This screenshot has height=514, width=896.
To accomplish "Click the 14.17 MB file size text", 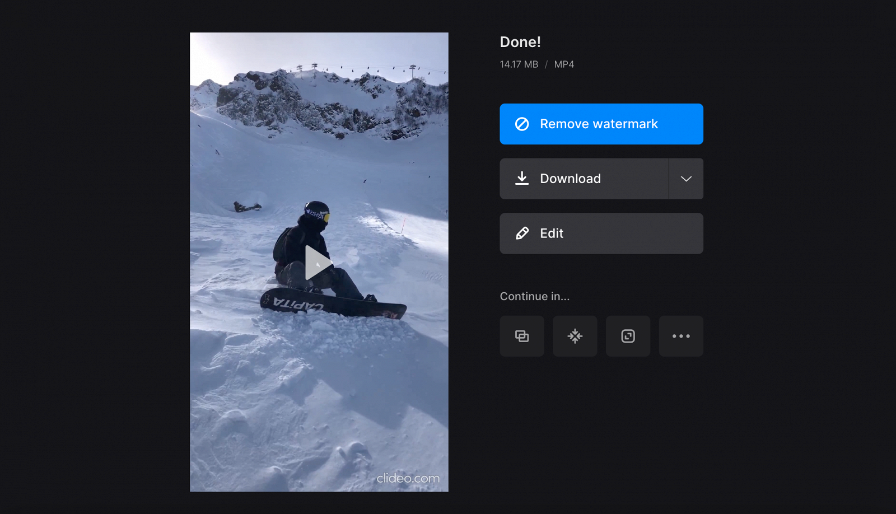I will tap(519, 64).
